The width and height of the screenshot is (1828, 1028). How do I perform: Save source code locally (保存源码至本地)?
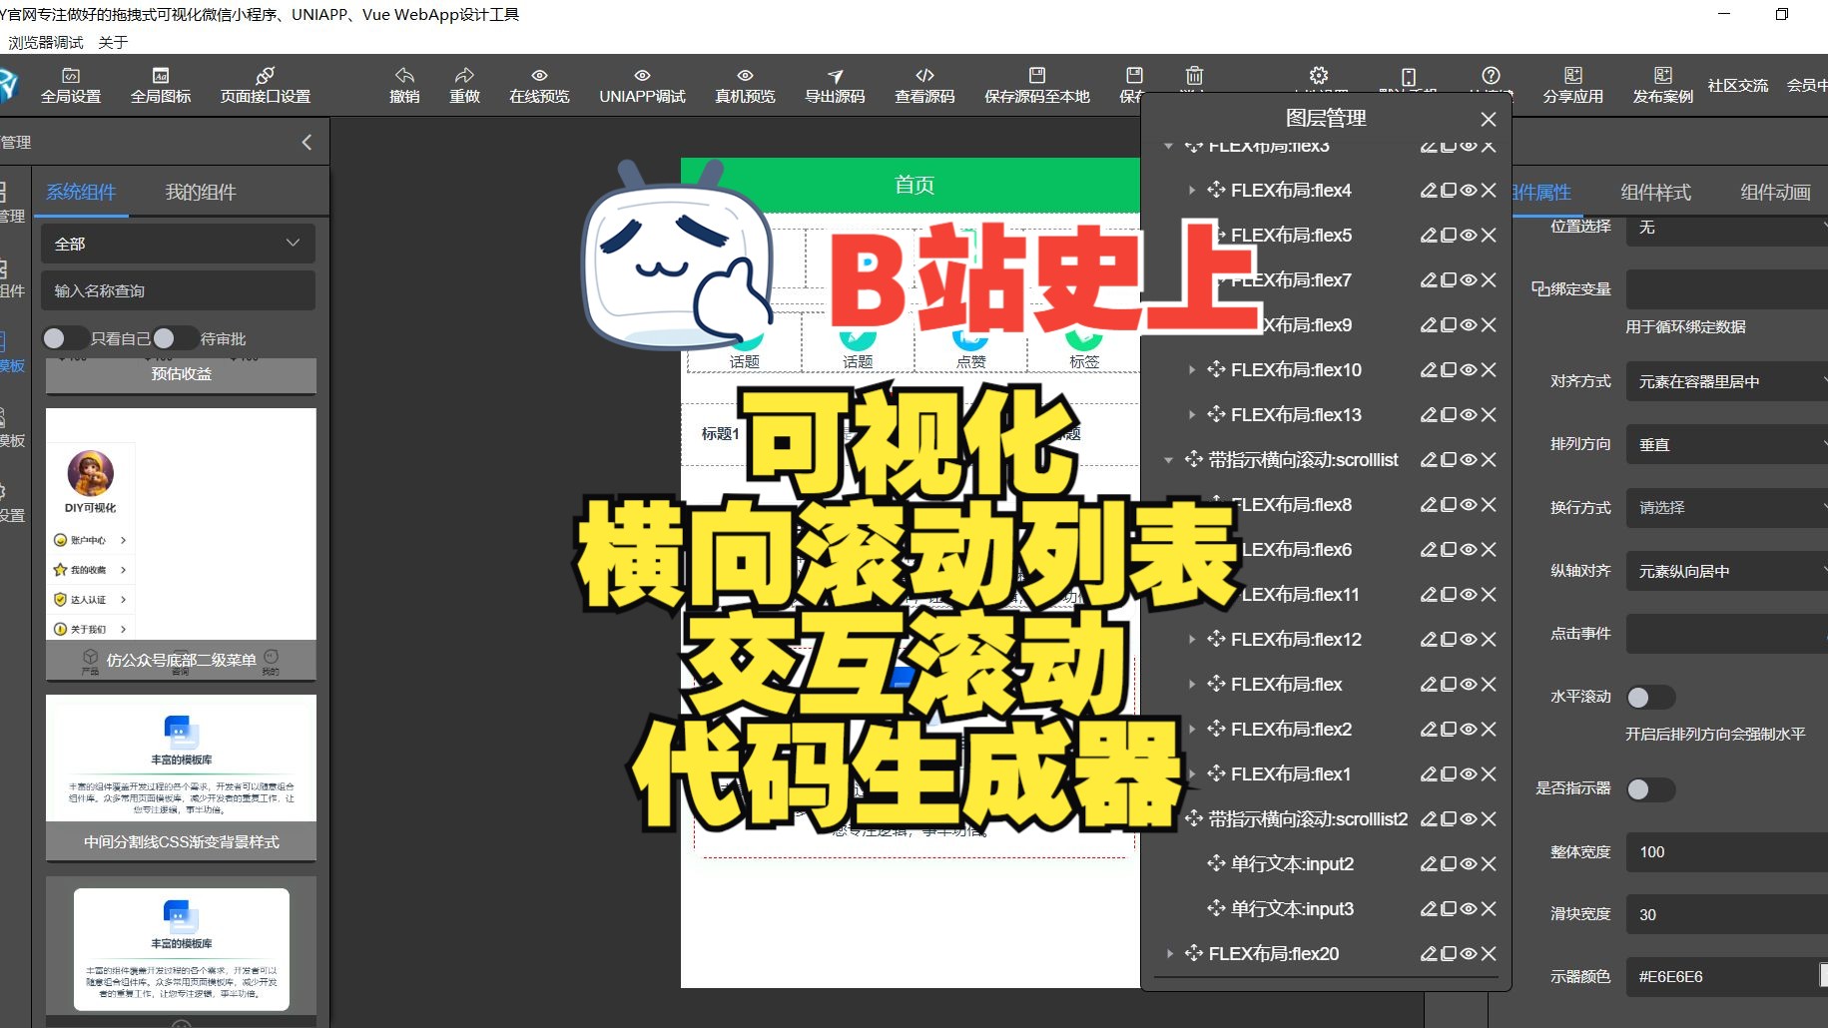(x=1036, y=84)
